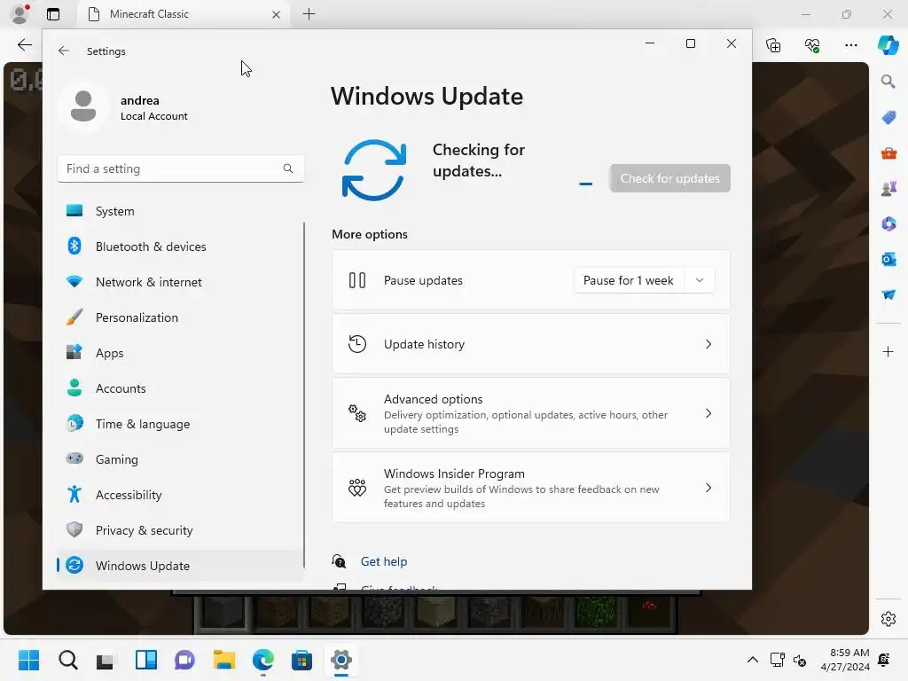This screenshot has width=908, height=681.
Task: Open Personalization settings
Action: tap(180, 317)
